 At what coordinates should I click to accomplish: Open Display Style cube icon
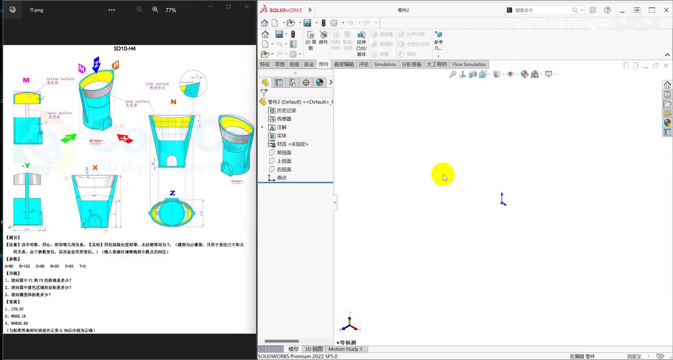click(x=496, y=74)
